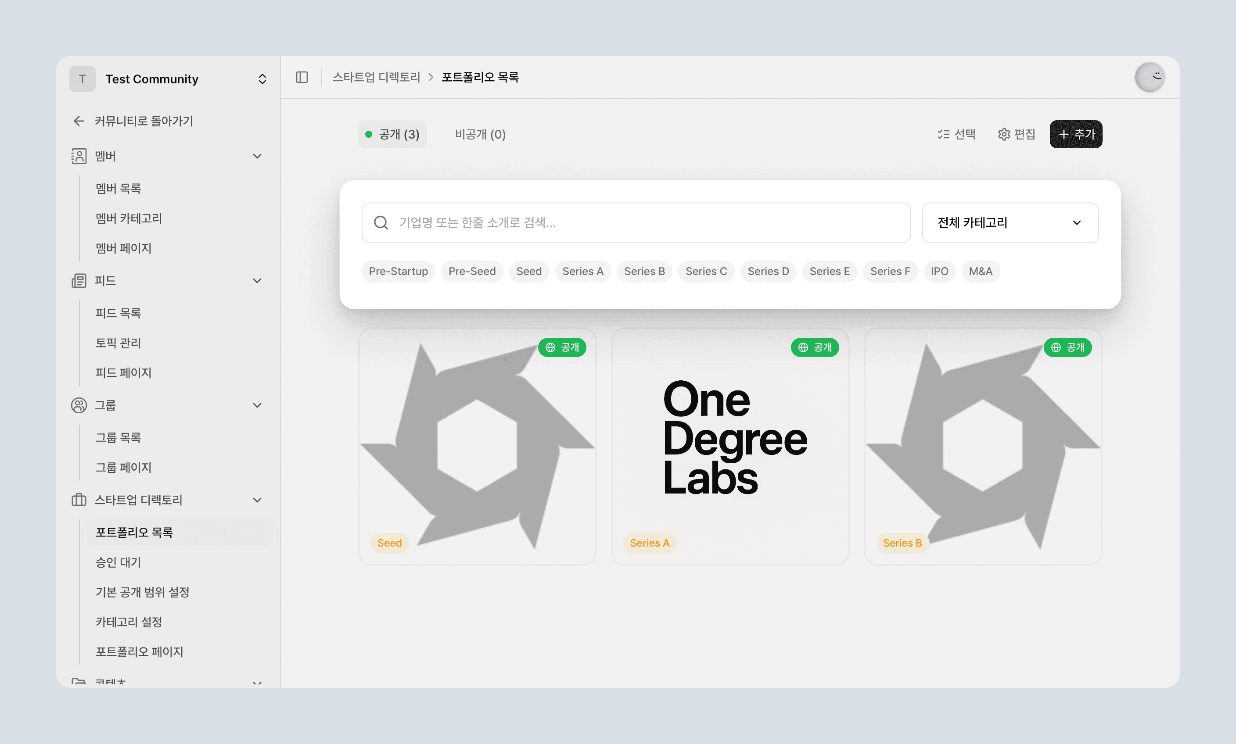Viewport: 1236px width, 744px height.
Task: Click the 공개 badge on Seed card
Action: tap(562, 347)
